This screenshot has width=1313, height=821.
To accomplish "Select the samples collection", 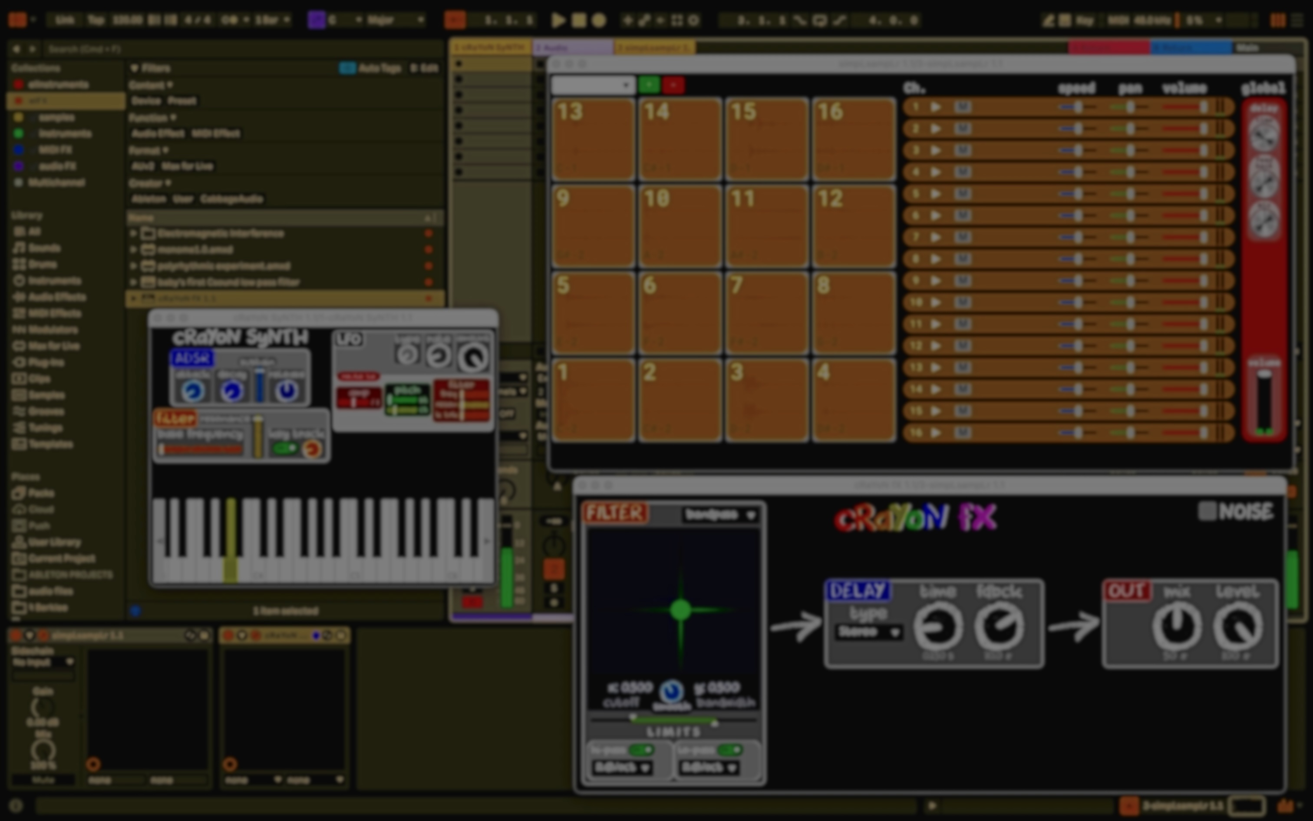I will (x=56, y=117).
